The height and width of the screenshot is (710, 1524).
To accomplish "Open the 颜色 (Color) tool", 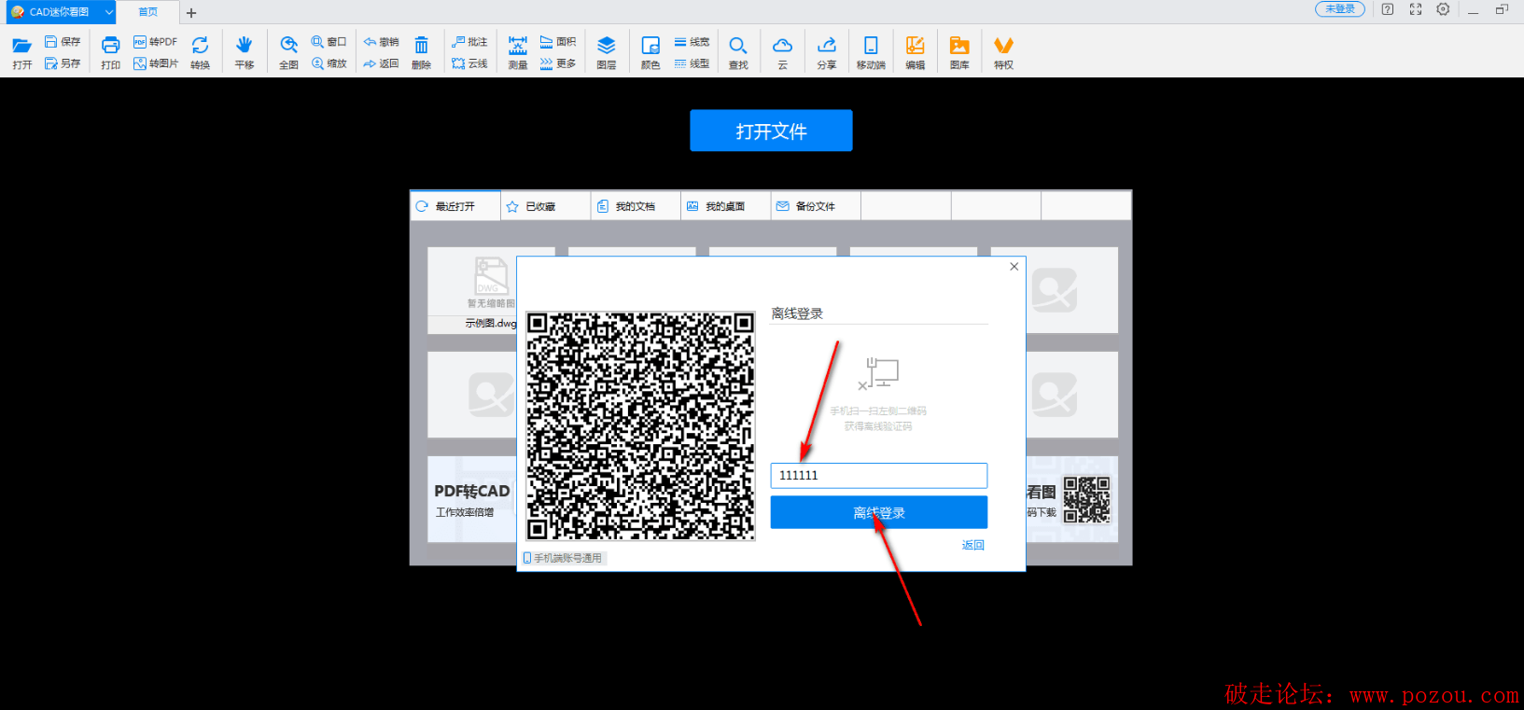I will 650,52.
